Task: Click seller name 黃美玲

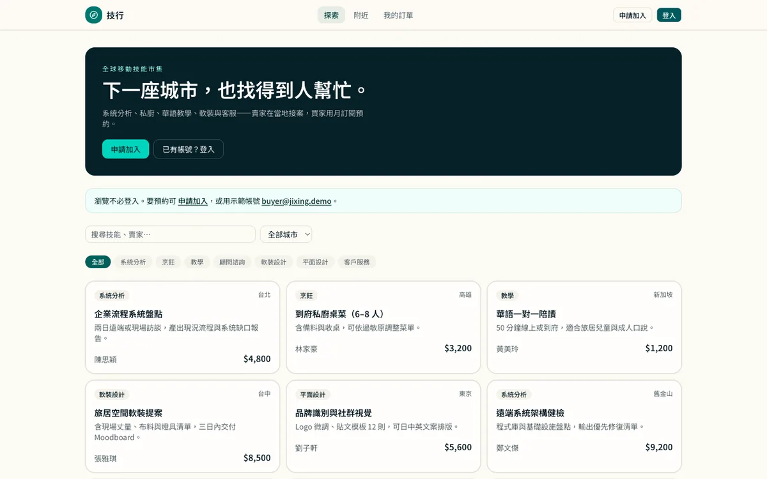Action: click(507, 349)
